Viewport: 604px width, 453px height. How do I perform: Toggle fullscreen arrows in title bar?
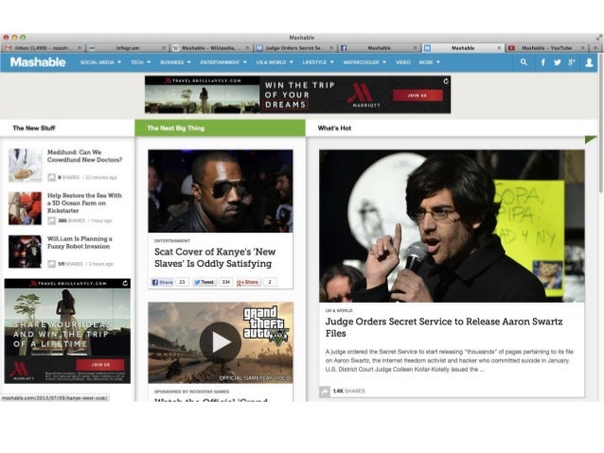(599, 37)
